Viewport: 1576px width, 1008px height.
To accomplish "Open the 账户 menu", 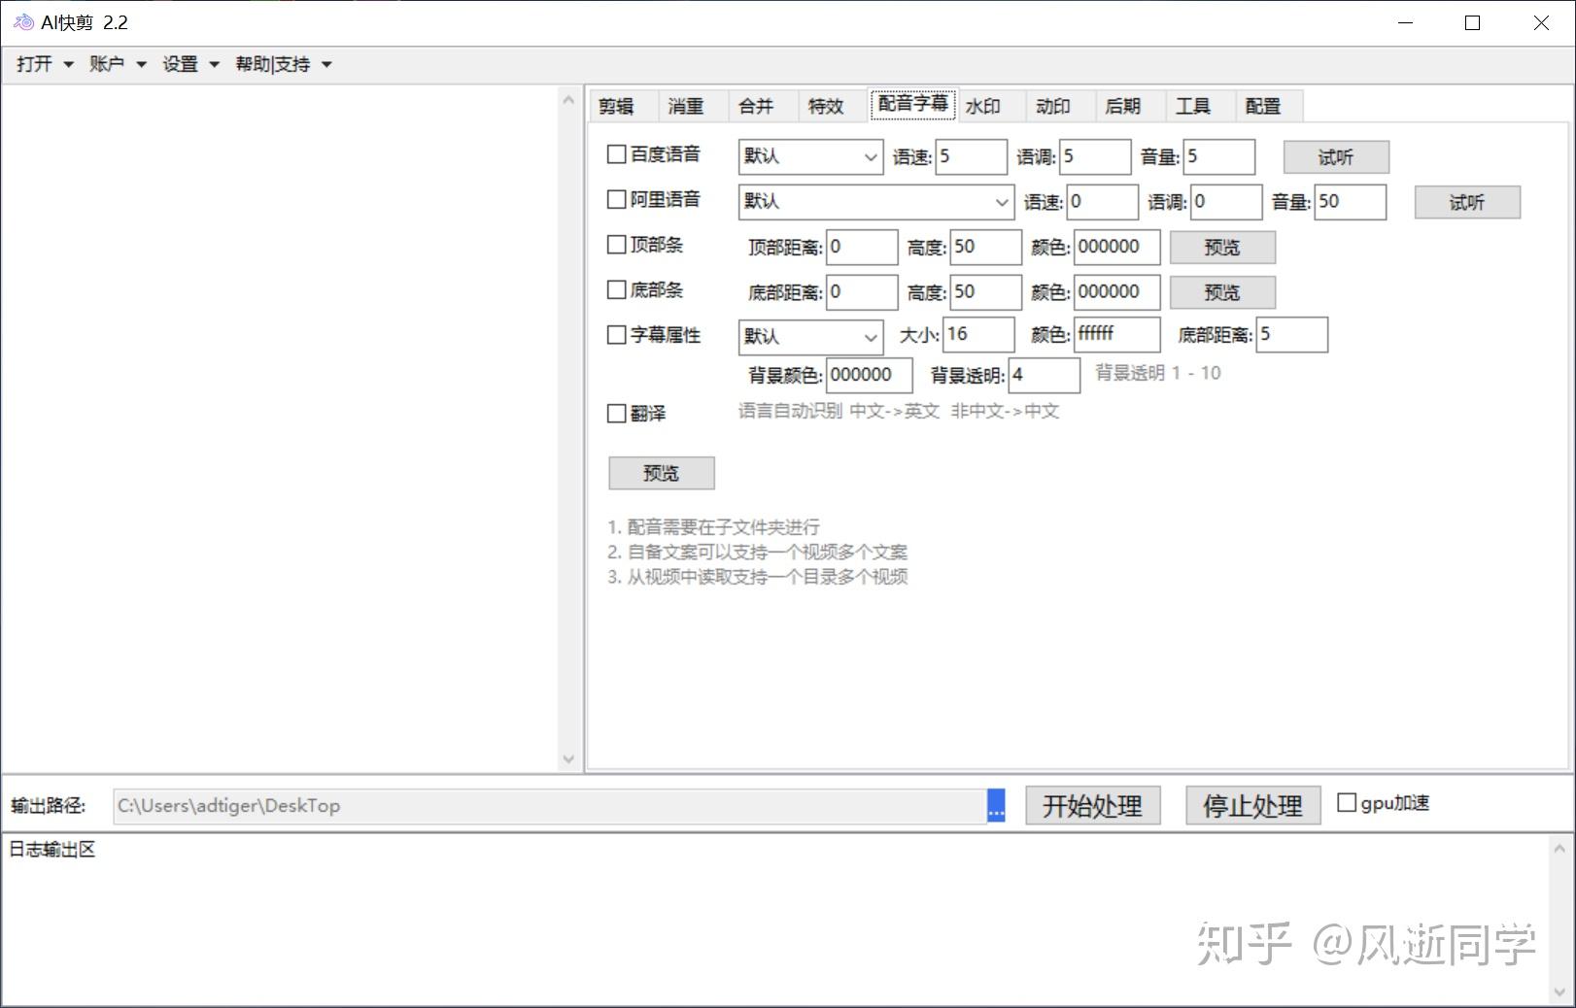I will point(118,64).
